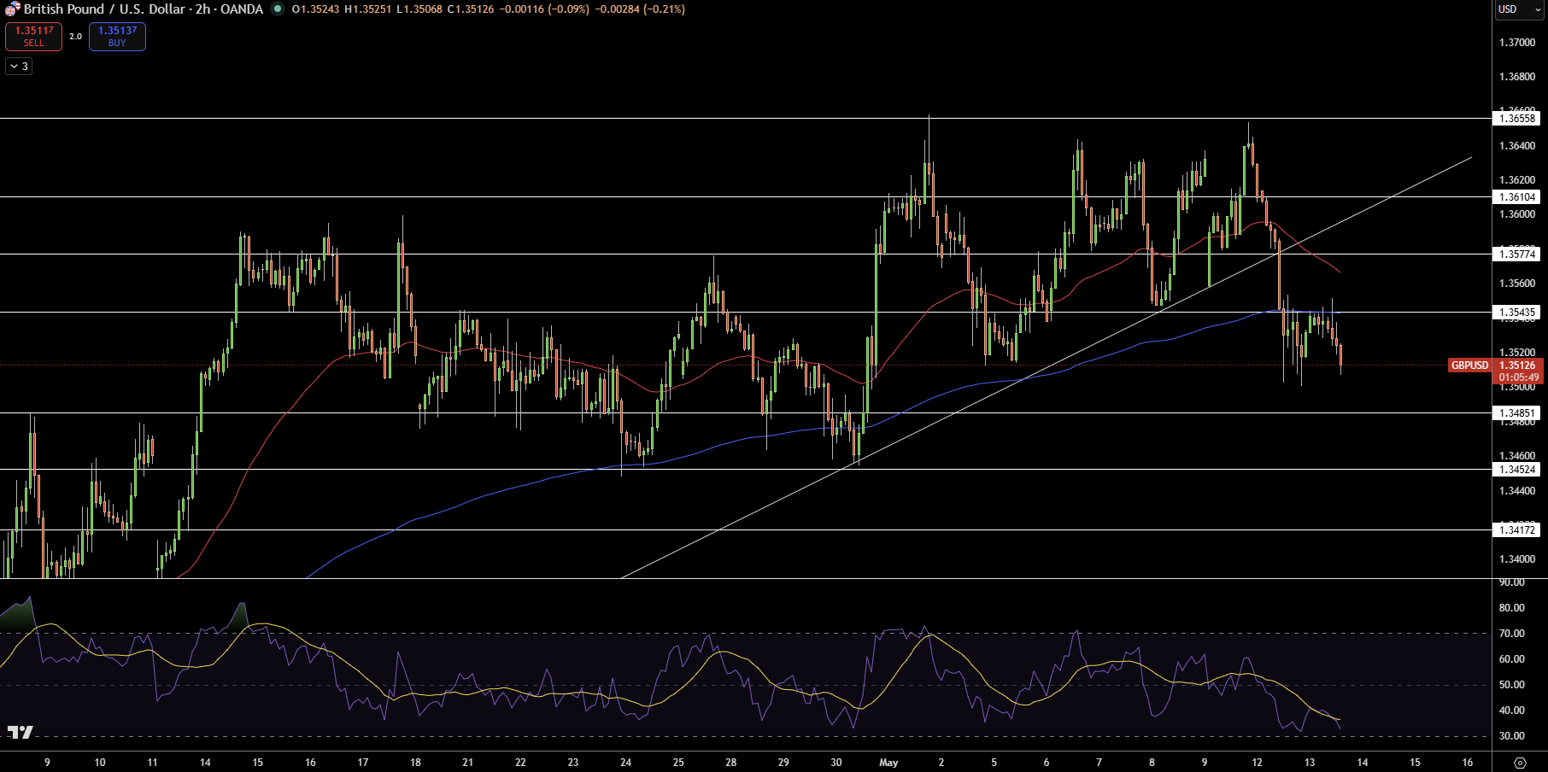Select the 1.35435 horizontal line price label
The height and width of the screenshot is (772, 1548).
[x=1516, y=313]
